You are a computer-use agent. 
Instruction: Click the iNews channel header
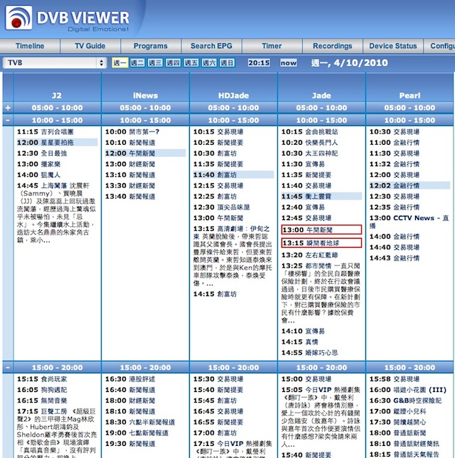(x=145, y=96)
